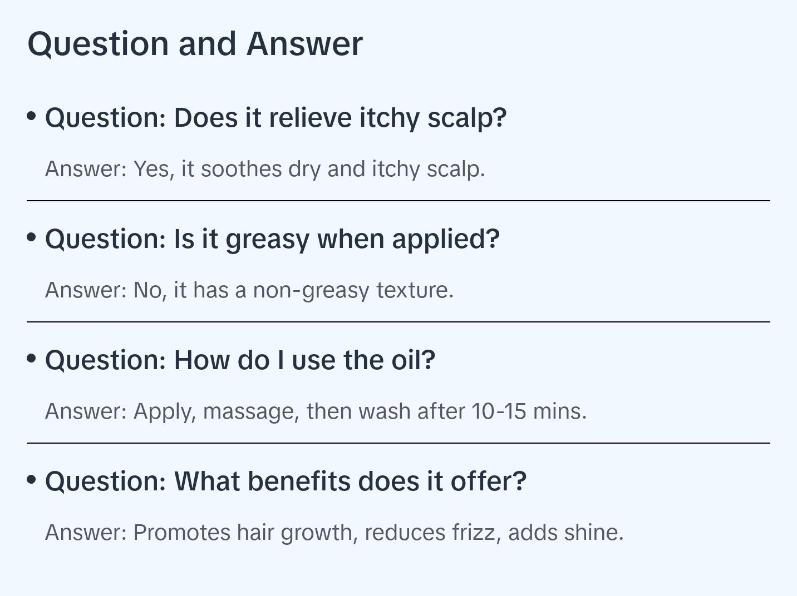Click the "Question and Answer" heading
The height and width of the screenshot is (596, 797).
195,43
